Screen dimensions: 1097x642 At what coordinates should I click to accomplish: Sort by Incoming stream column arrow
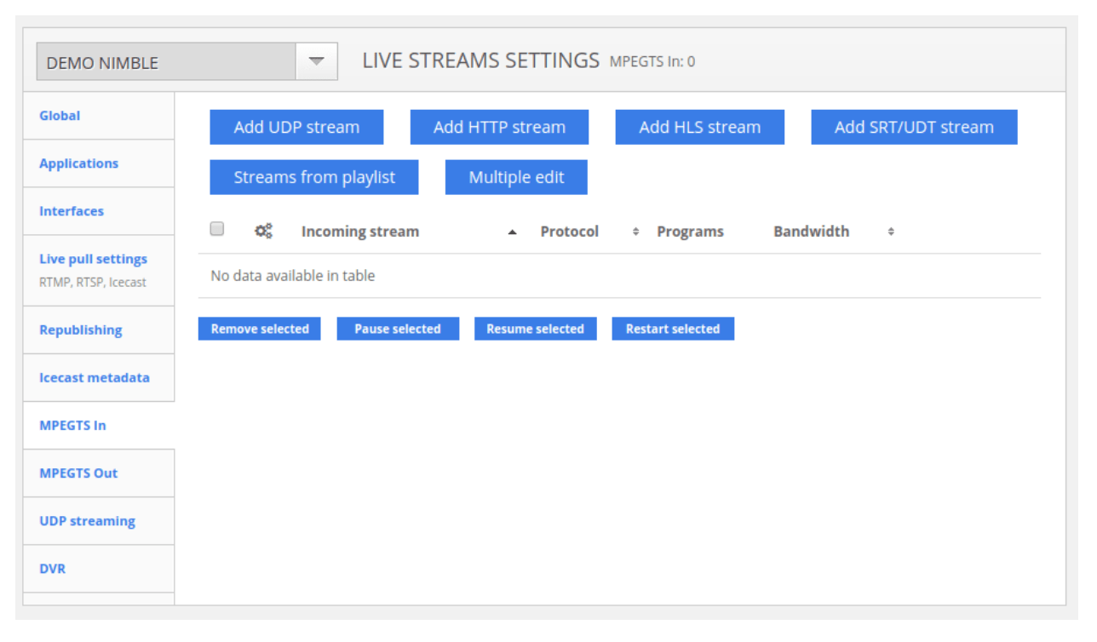[512, 232]
